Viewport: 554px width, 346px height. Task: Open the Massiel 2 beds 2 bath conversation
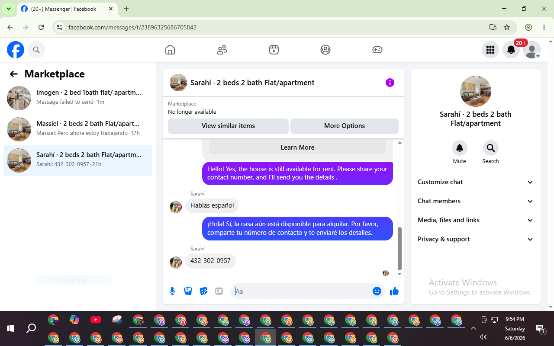(78, 129)
